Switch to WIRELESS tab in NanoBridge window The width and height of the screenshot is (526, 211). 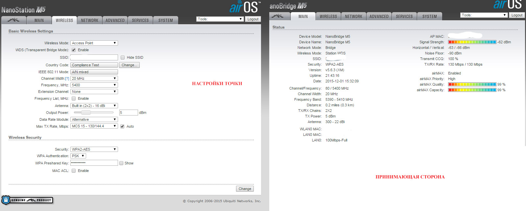(328, 16)
